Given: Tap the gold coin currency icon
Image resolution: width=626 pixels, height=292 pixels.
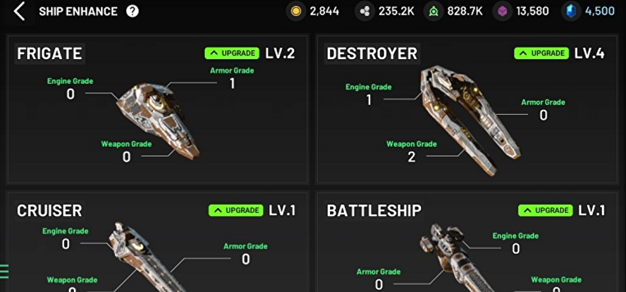Looking at the screenshot, I should pyautogui.click(x=296, y=11).
